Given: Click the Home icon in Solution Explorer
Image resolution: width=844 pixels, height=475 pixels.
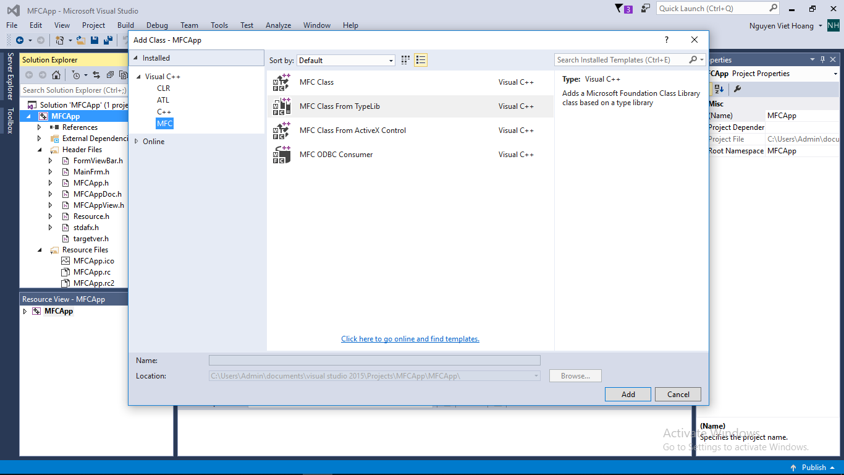Looking at the screenshot, I should pyautogui.click(x=56, y=75).
